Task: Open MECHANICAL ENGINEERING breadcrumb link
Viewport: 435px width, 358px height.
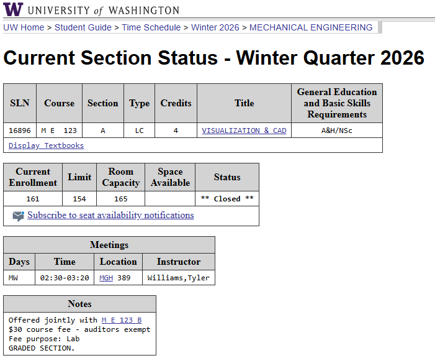Action: point(311,27)
